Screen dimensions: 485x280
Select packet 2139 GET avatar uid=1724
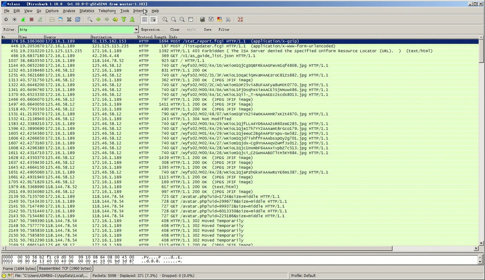tap(240, 197)
